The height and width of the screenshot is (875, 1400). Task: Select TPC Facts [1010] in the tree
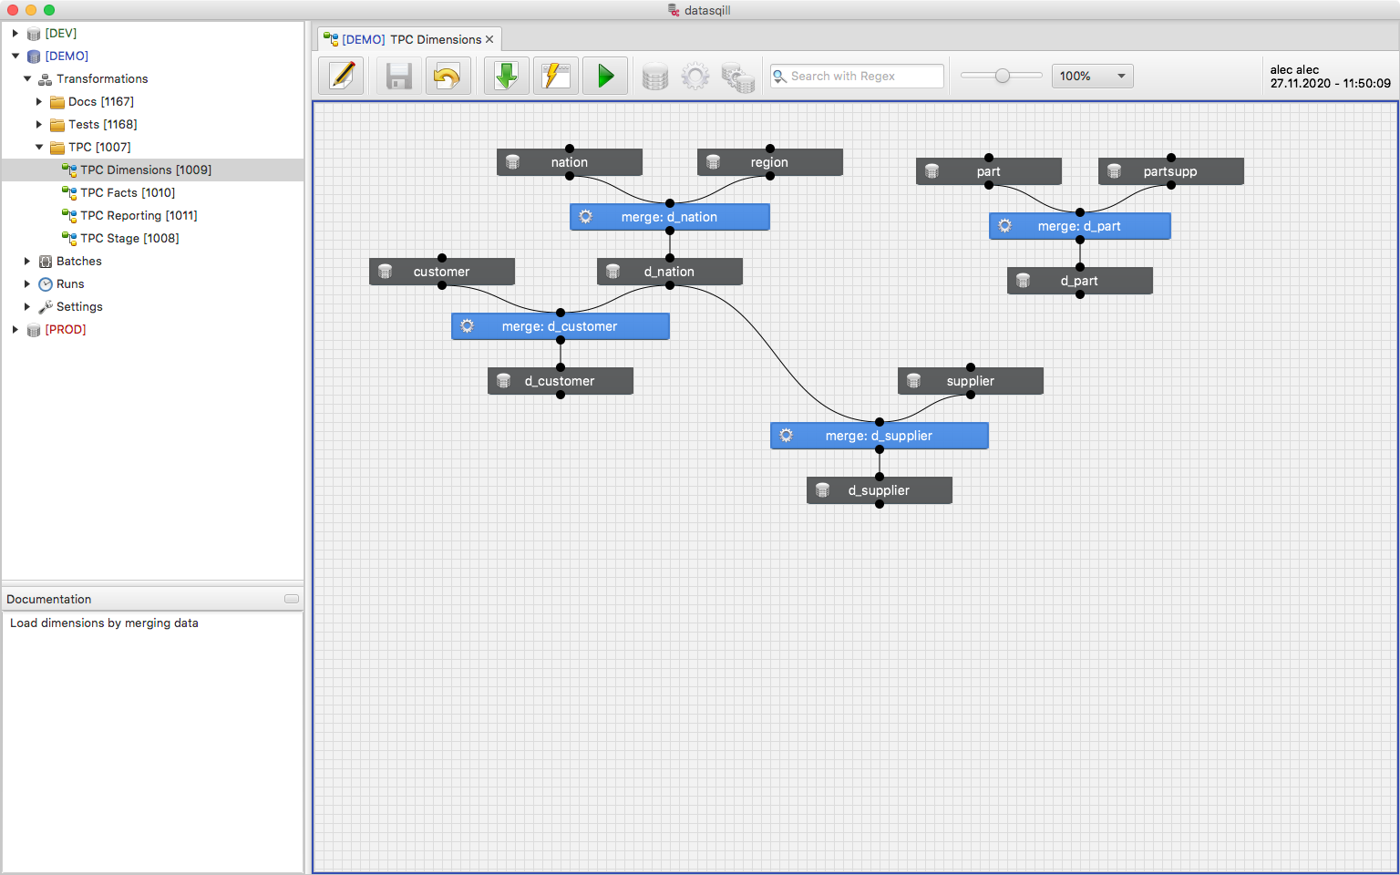[x=128, y=192]
